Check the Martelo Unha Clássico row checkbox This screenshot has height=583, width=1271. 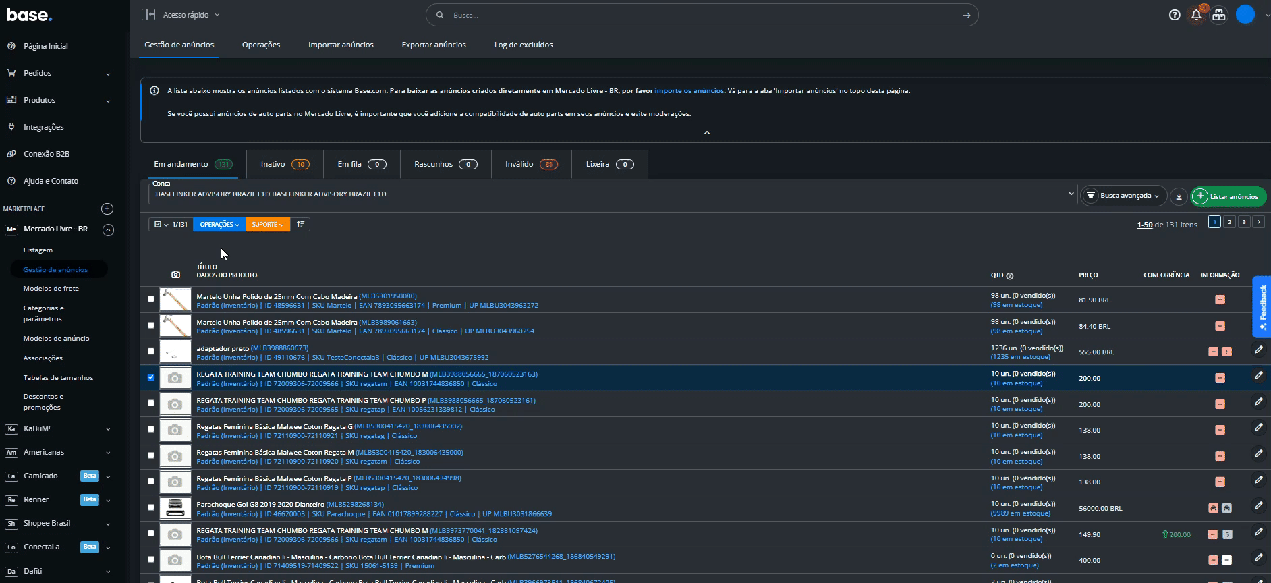(151, 325)
